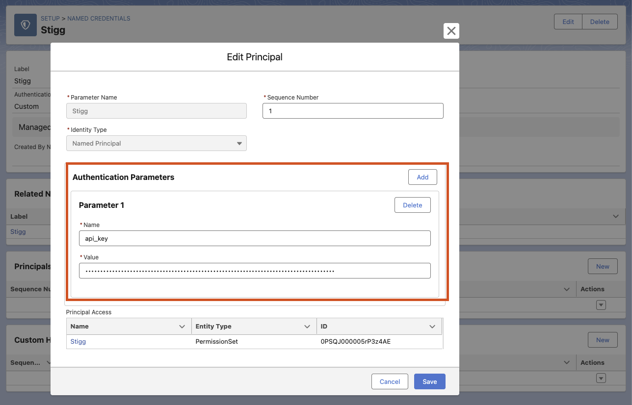This screenshot has height=405, width=632.
Task: Click the SETUP > NAMED CREDENTIALS breadcrumb
Action: coord(85,19)
